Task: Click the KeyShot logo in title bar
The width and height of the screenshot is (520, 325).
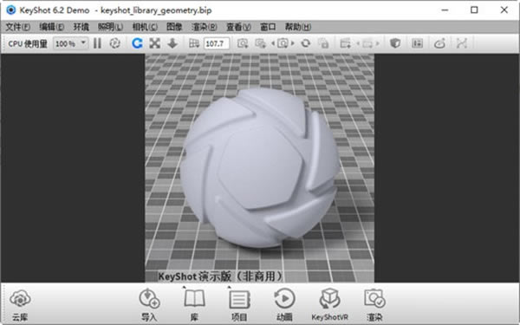Action: pos(11,10)
